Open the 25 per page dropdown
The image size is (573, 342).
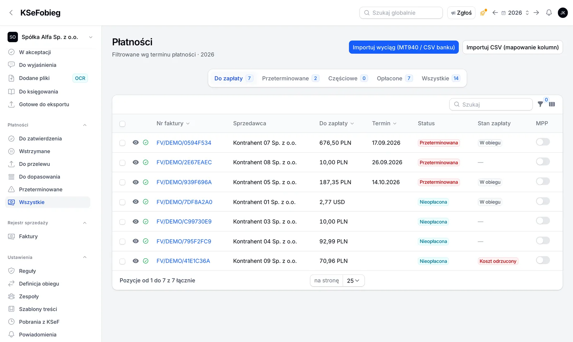pyautogui.click(x=353, y=281)
